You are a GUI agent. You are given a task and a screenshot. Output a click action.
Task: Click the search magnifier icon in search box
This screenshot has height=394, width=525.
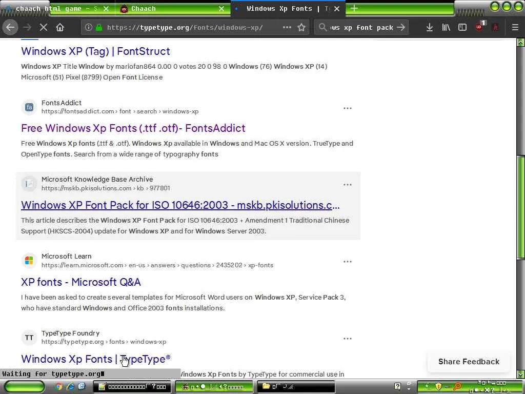pyautogui.click(x=323, y=28)
